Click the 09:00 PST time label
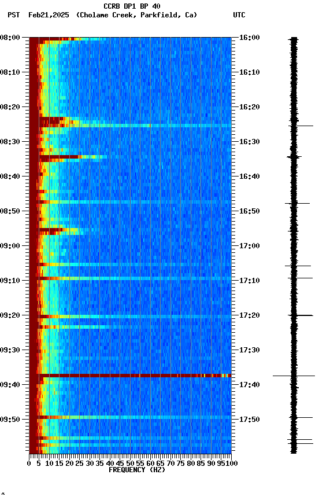 pyautogui.click(x=10, y=246)
